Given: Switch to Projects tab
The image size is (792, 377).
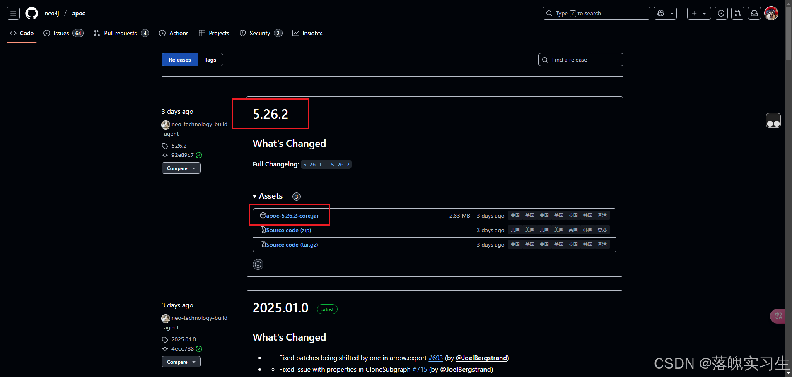Looking at the screenshot, I should [214, 33].
